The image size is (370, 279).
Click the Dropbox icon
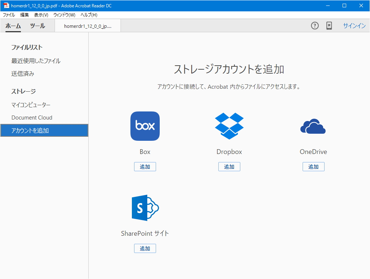pyautogui.click(x=229, y=126)
